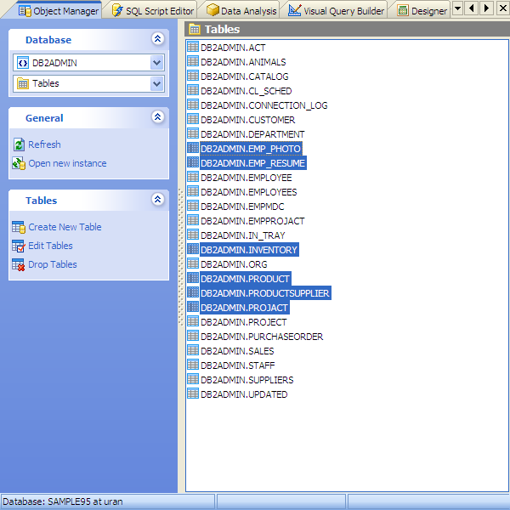Collapse the Database panel section

(x=157, y=39)
